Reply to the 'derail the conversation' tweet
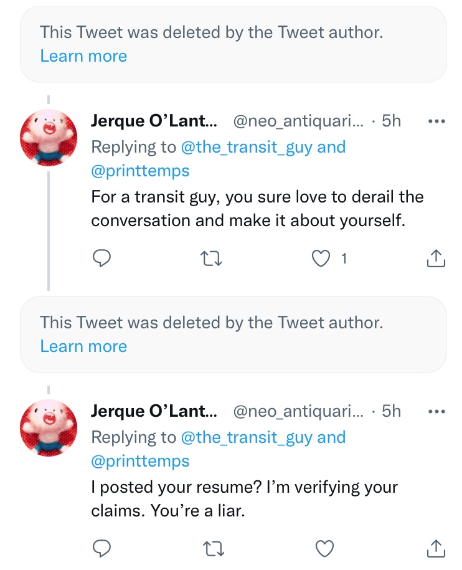The width and height of the screenshot is (462, 570). tap(101, 259)
